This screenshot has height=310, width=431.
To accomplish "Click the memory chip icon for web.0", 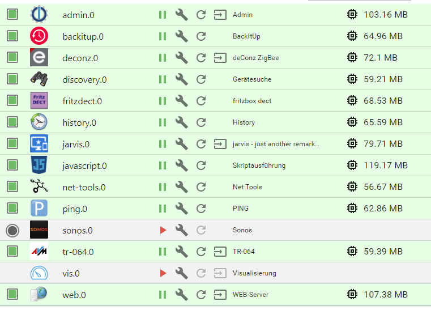I will coord(352,295).
